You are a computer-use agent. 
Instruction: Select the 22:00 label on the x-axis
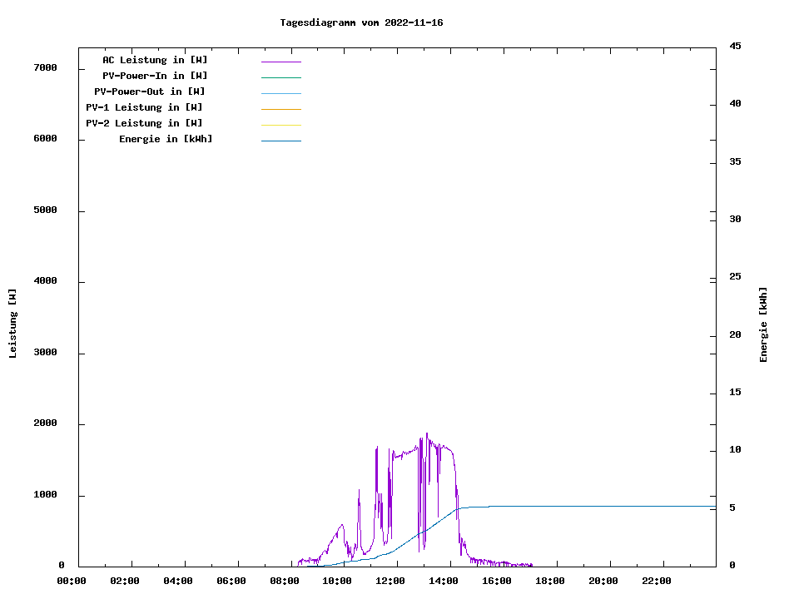coord(657,581)
